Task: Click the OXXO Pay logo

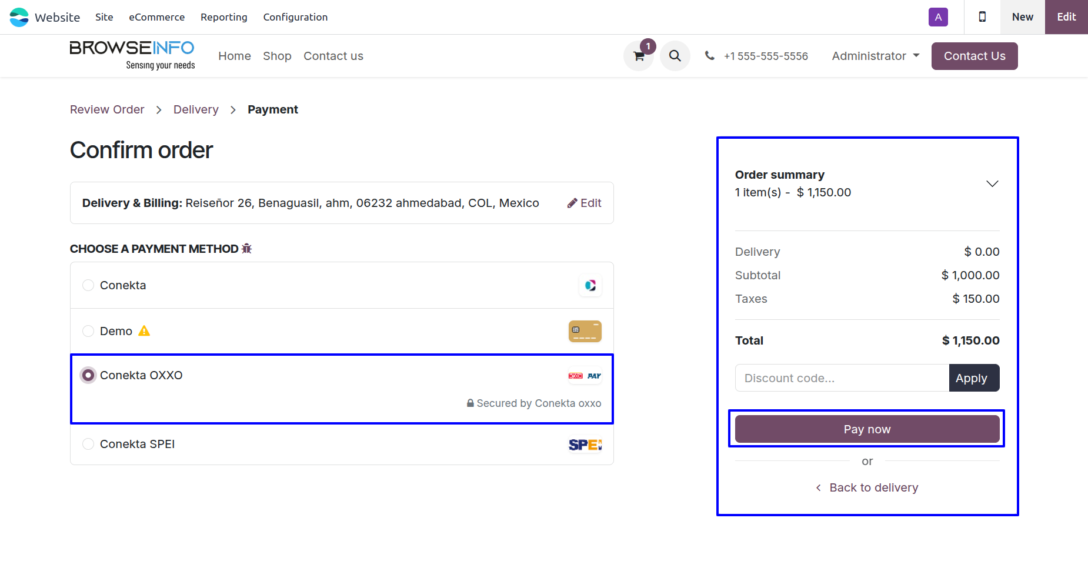Action: click(585, 376)
